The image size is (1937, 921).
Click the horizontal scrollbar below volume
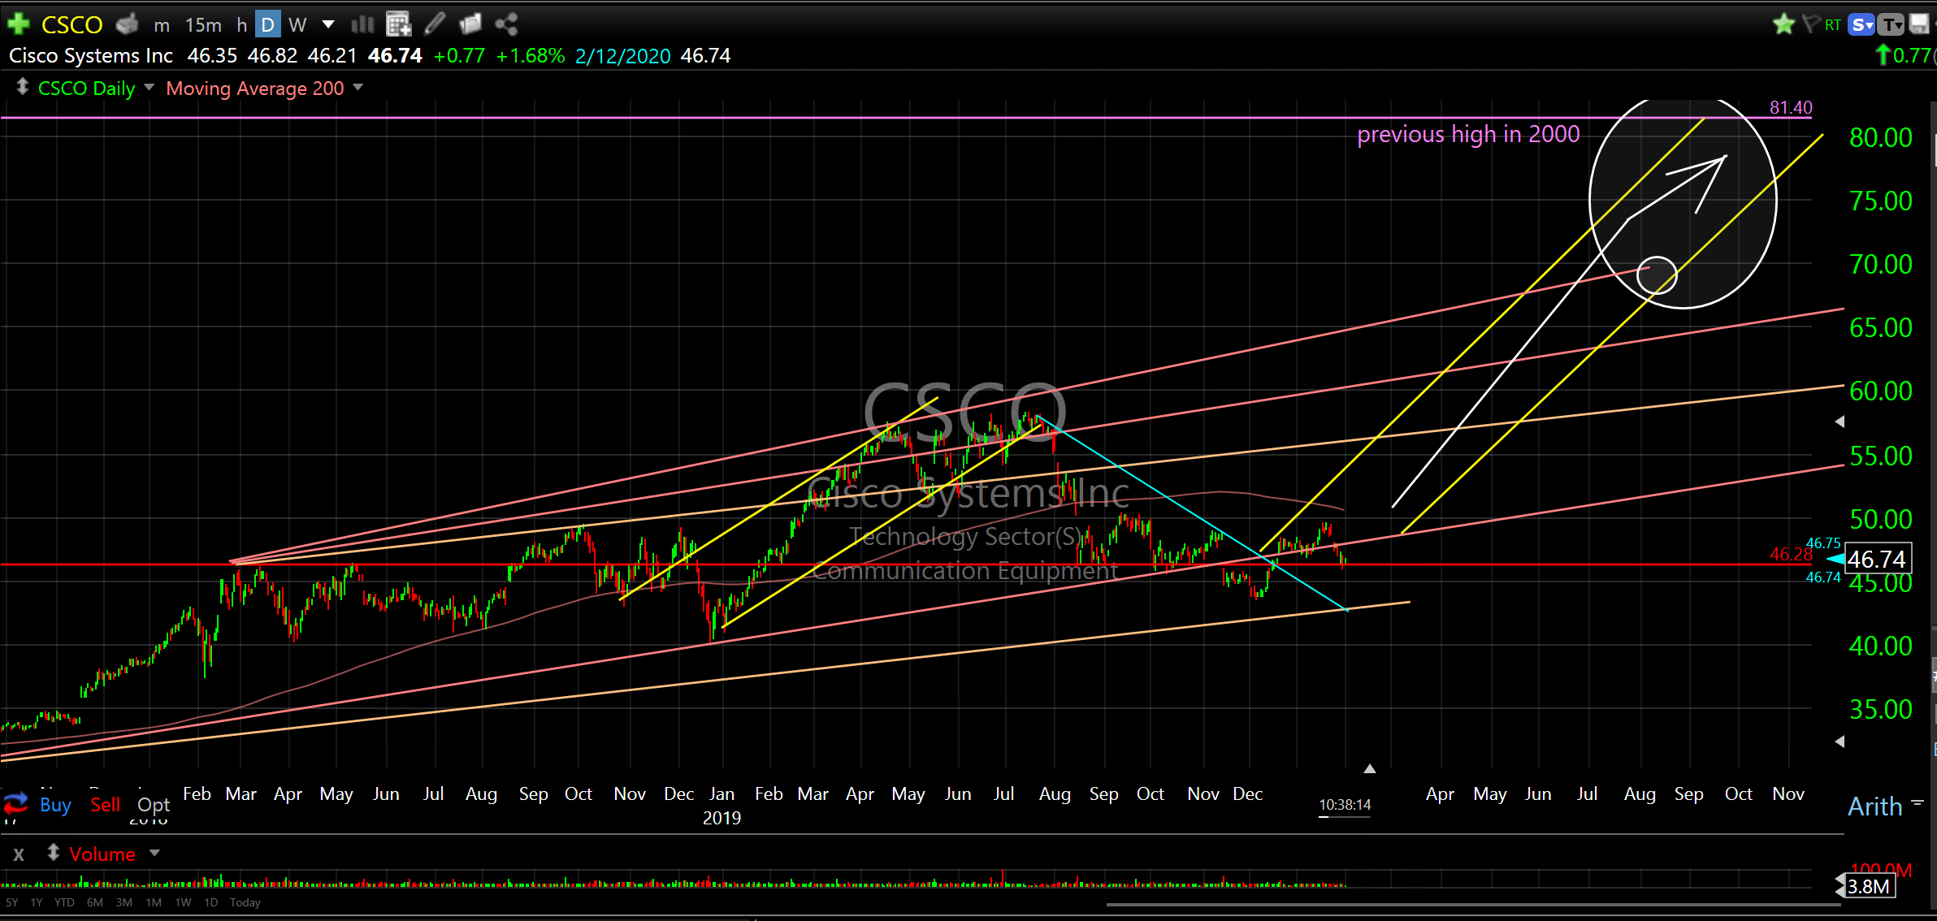tap(1472, 904)
